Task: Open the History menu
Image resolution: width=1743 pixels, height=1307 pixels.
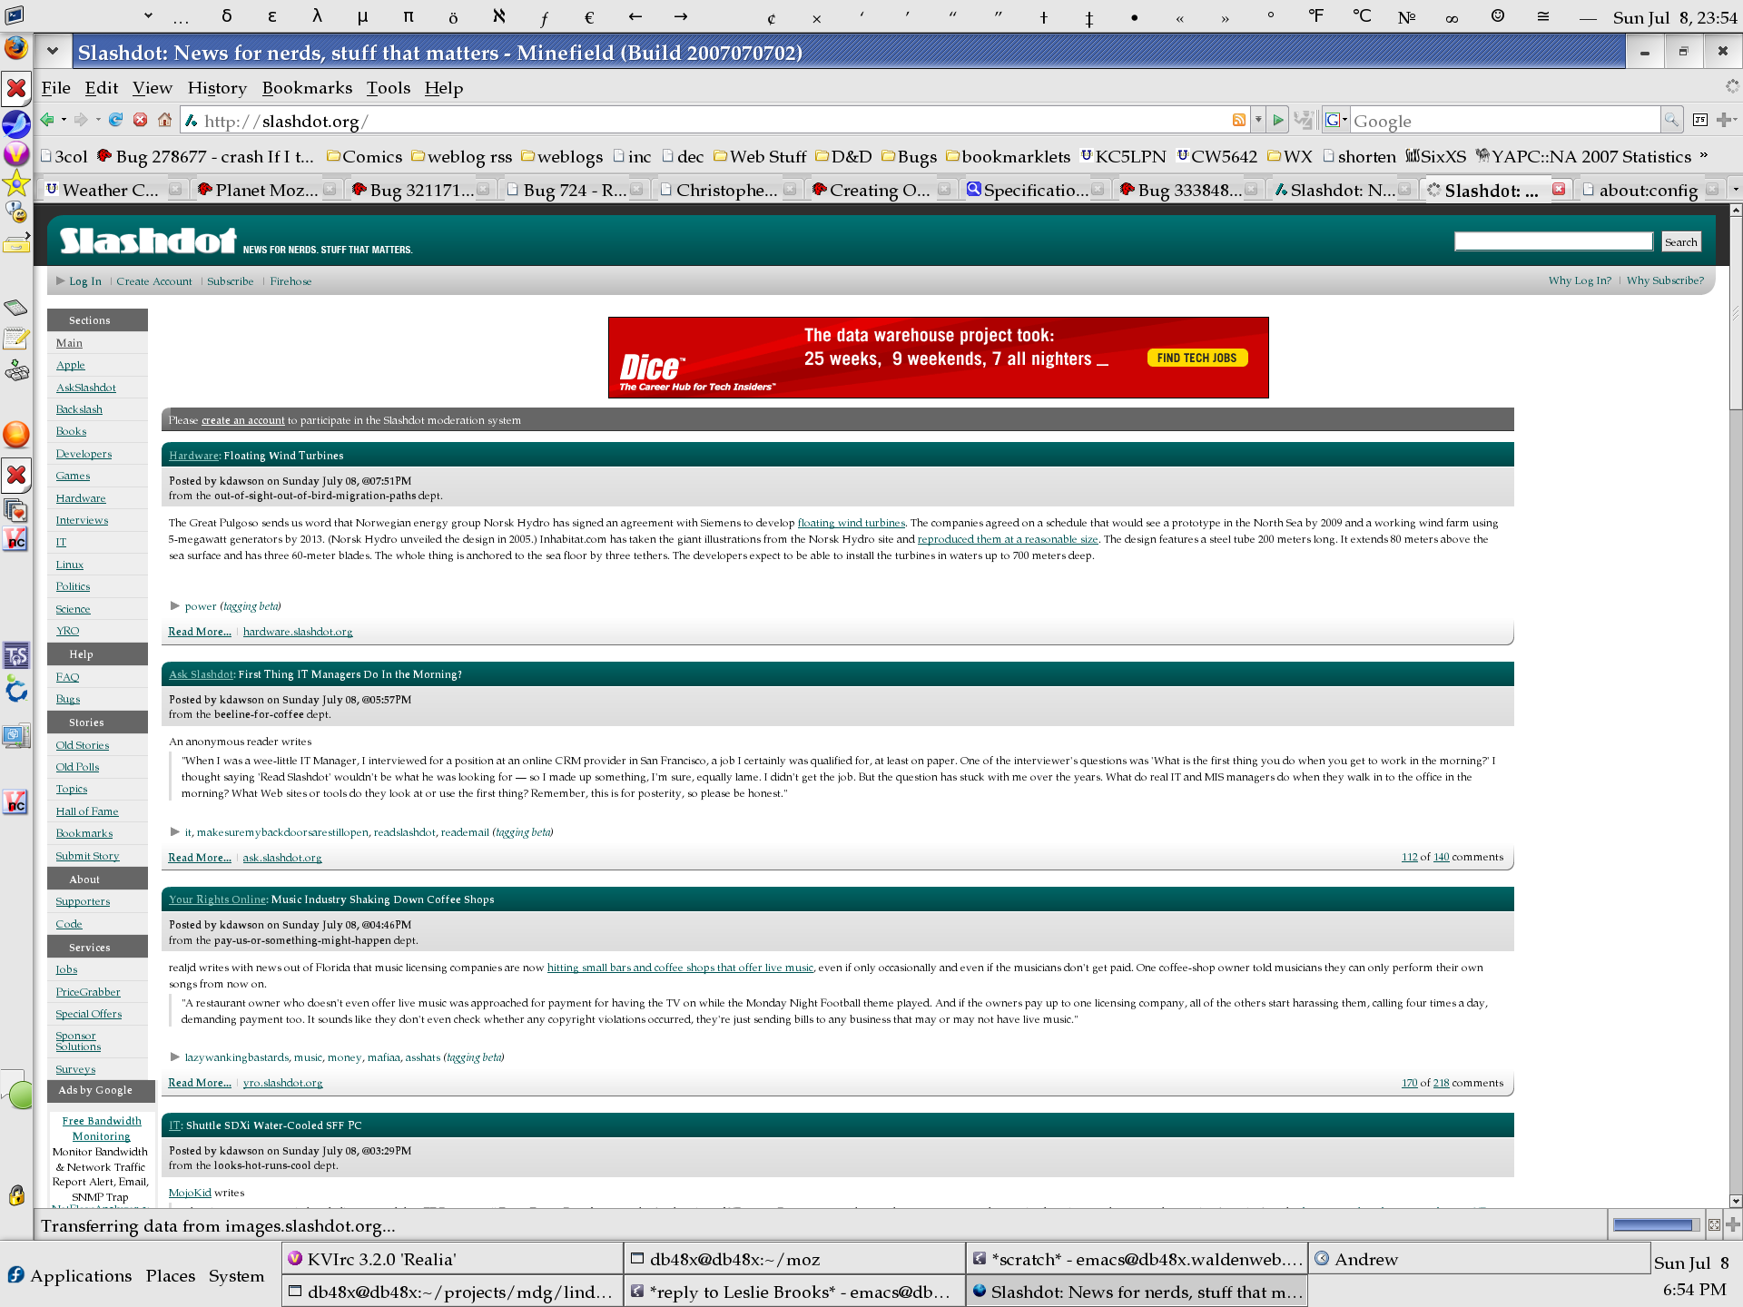Action: [217, 87]
